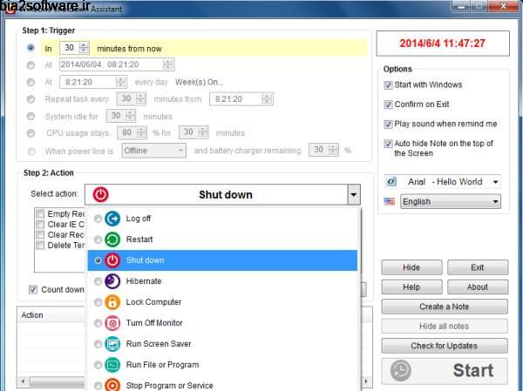Check the Clear Rec... checkbox
This screenshot has height=391, width=523.
pos(40,234)
